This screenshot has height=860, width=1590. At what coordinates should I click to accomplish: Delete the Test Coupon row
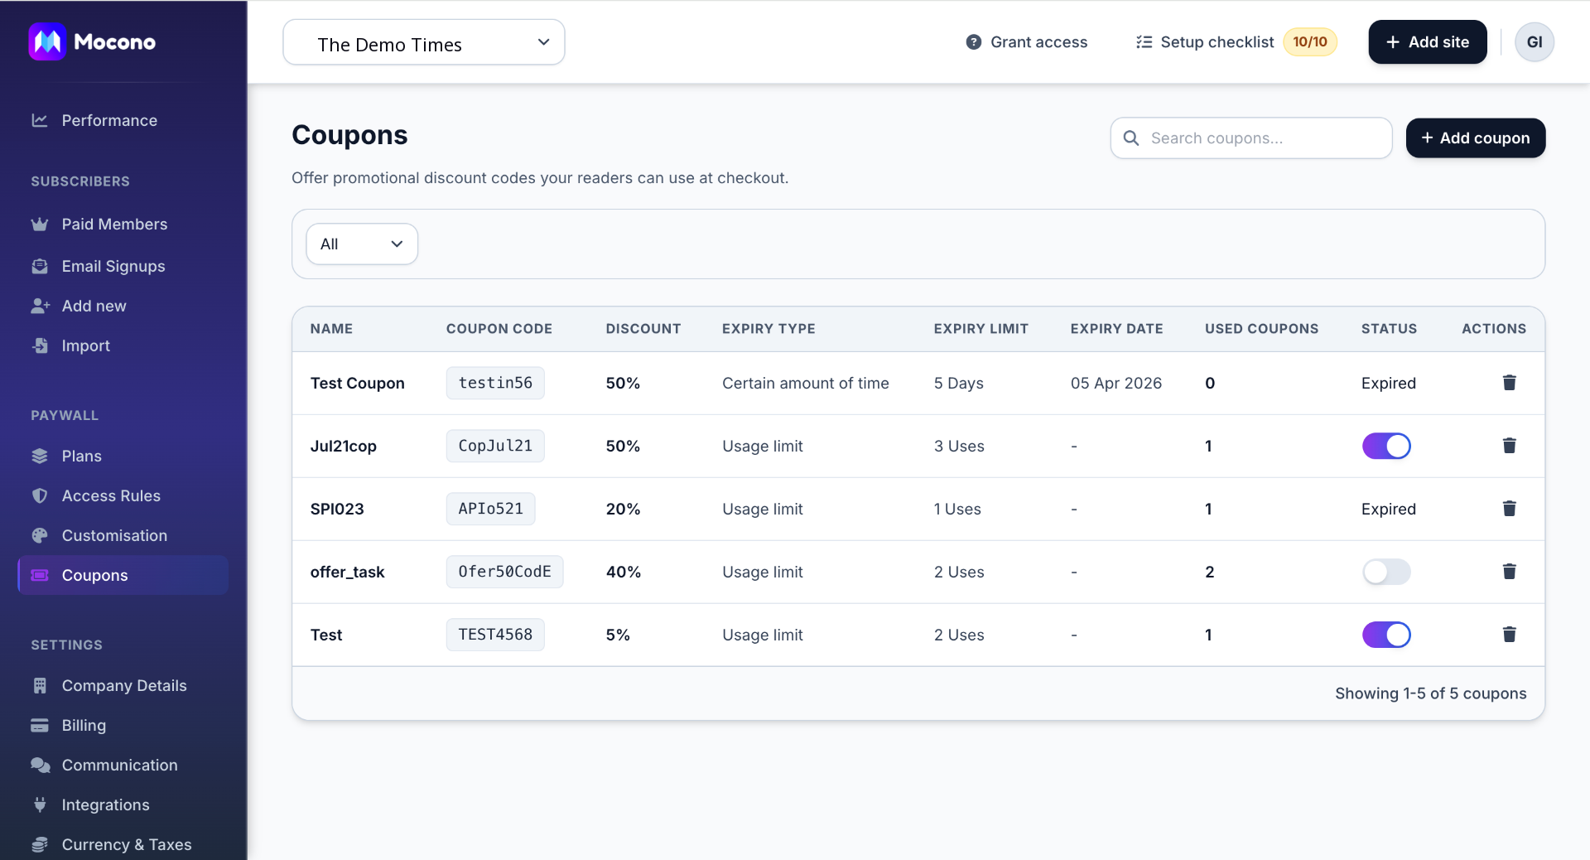coord(1509,383)
